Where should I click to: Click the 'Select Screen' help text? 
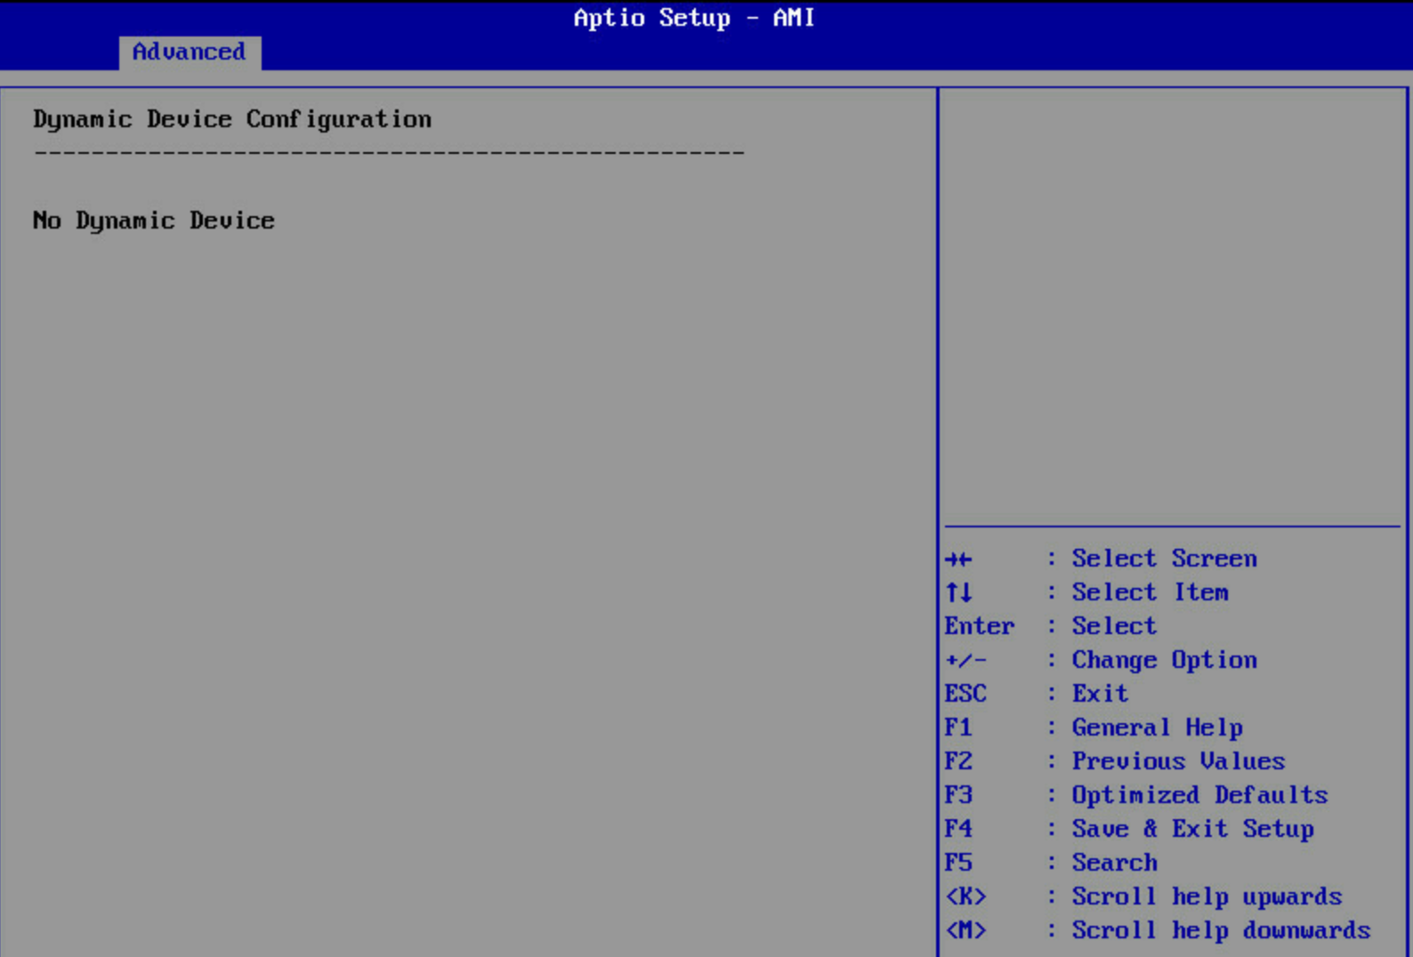(x=1164, y=559)
